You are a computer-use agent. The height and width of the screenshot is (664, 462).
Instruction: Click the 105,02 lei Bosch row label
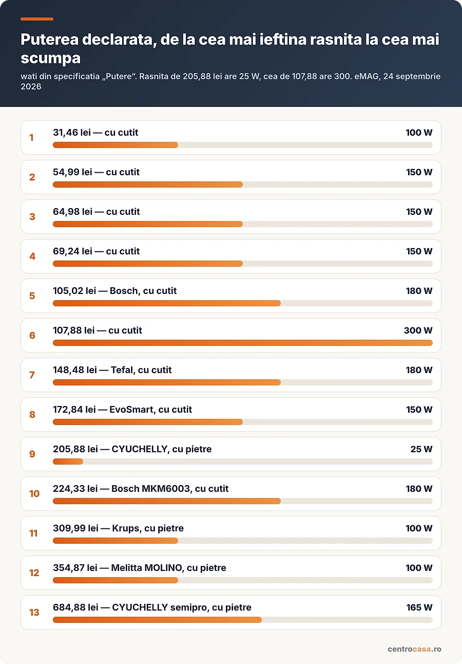click(114, 291)
